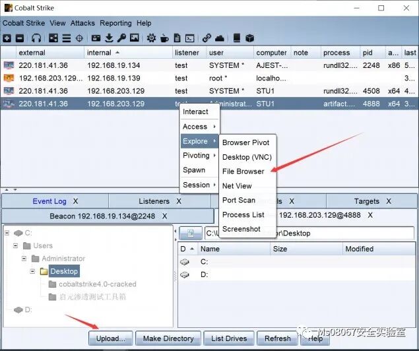Open the View menu
This screenshot has width=419, height=351.
click(57, 23)
